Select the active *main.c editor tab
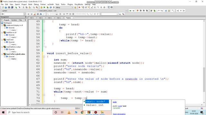Screen dimensions: 206x115 pyautogui.click(x=69, y=18)
